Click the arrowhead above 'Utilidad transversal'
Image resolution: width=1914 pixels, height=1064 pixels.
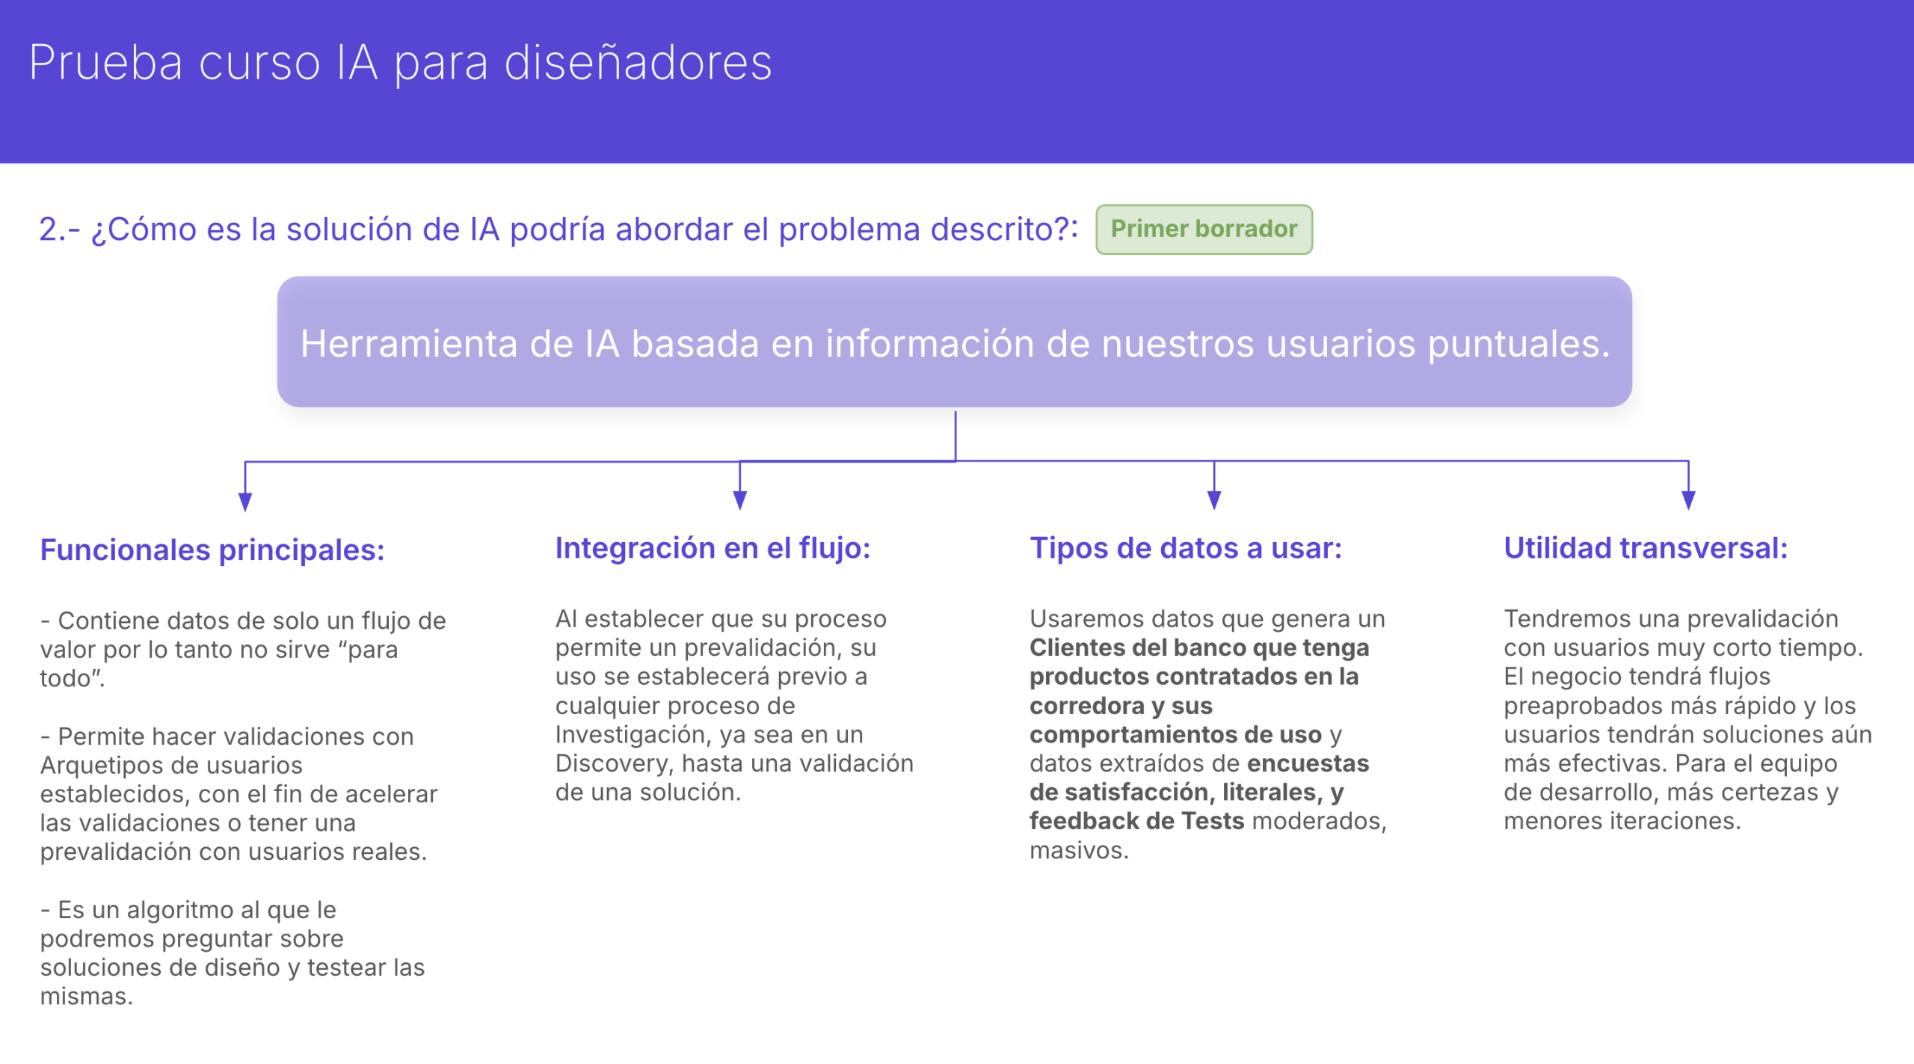(x=1687, y=500)
